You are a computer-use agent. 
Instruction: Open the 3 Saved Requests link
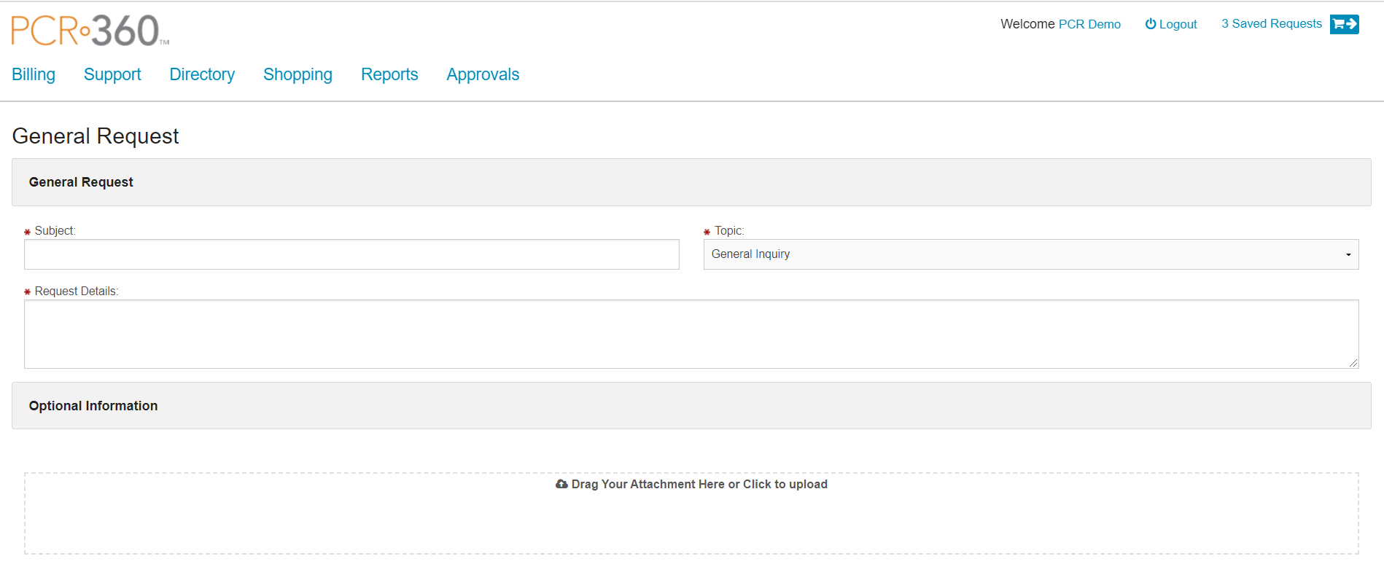click(1271, 24)
